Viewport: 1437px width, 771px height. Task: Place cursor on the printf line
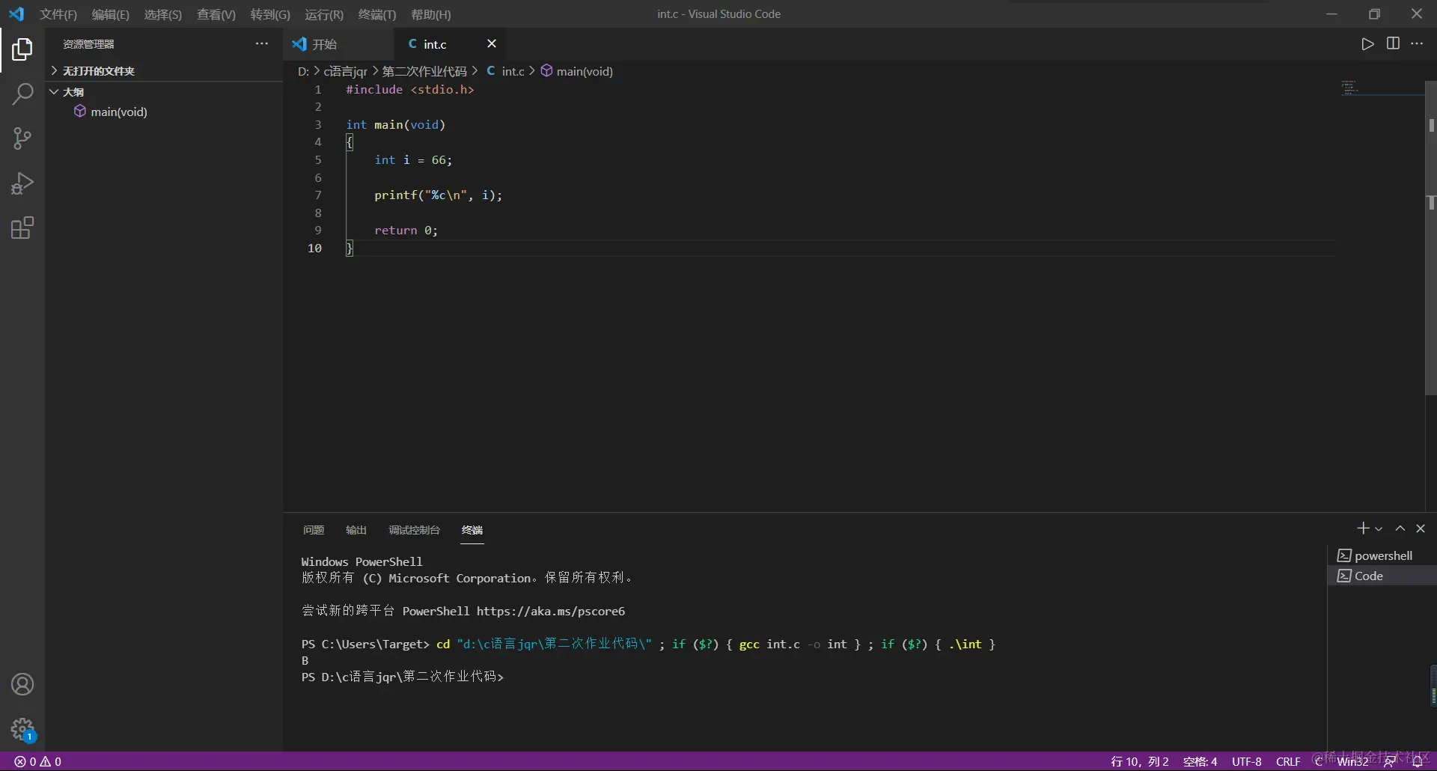tap(438, 195)
